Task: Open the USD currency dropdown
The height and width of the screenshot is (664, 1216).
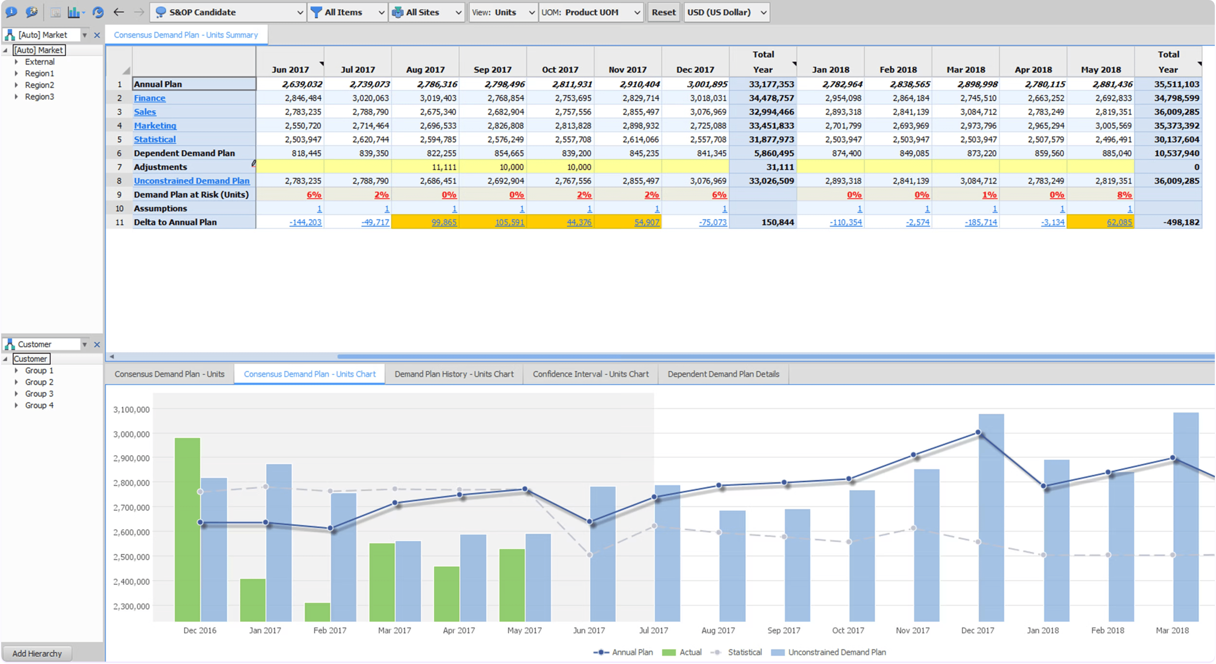Action: pos(727,12)
